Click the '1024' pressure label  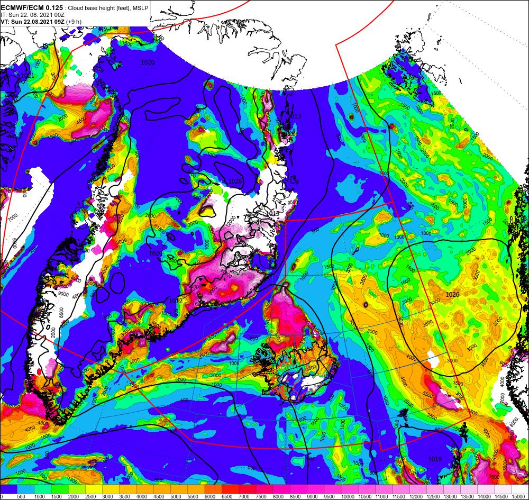[156, 253]
